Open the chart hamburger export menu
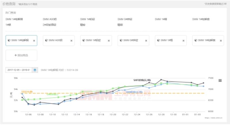 pos(220,80)
